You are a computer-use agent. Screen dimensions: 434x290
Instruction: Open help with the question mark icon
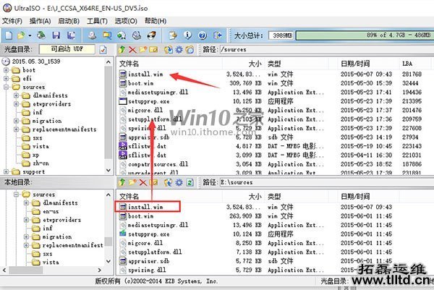click(203, 35)
